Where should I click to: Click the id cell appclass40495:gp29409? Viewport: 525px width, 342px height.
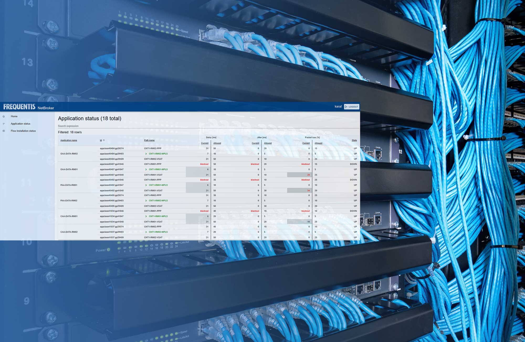pos(112,206)
